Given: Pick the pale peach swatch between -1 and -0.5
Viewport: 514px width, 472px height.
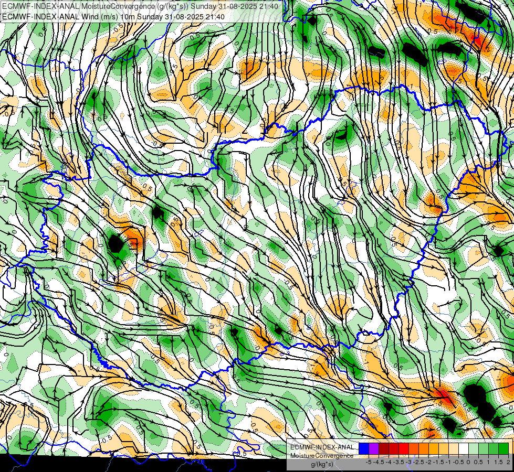Looking at the screenshot, I should pyautogui.click(x=454, y=448).
